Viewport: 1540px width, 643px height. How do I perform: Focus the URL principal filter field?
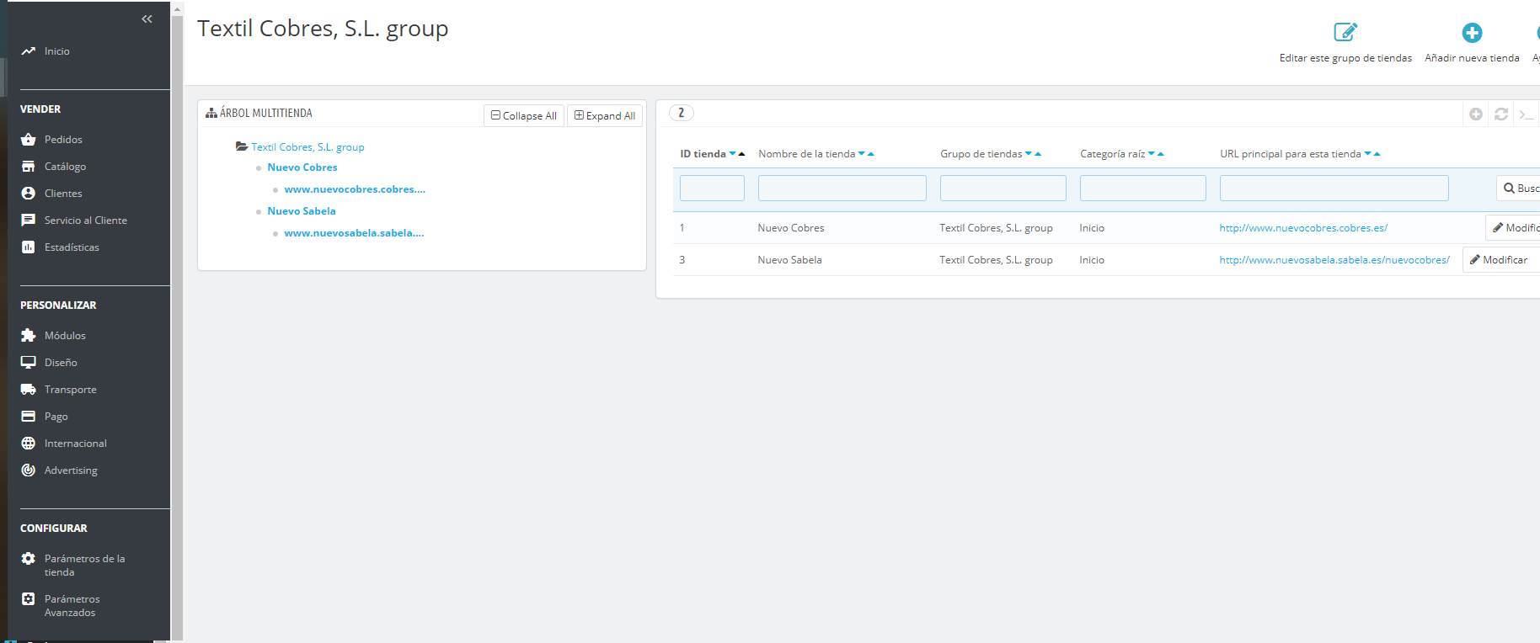pyautogui.click(x=1334, y=188)
